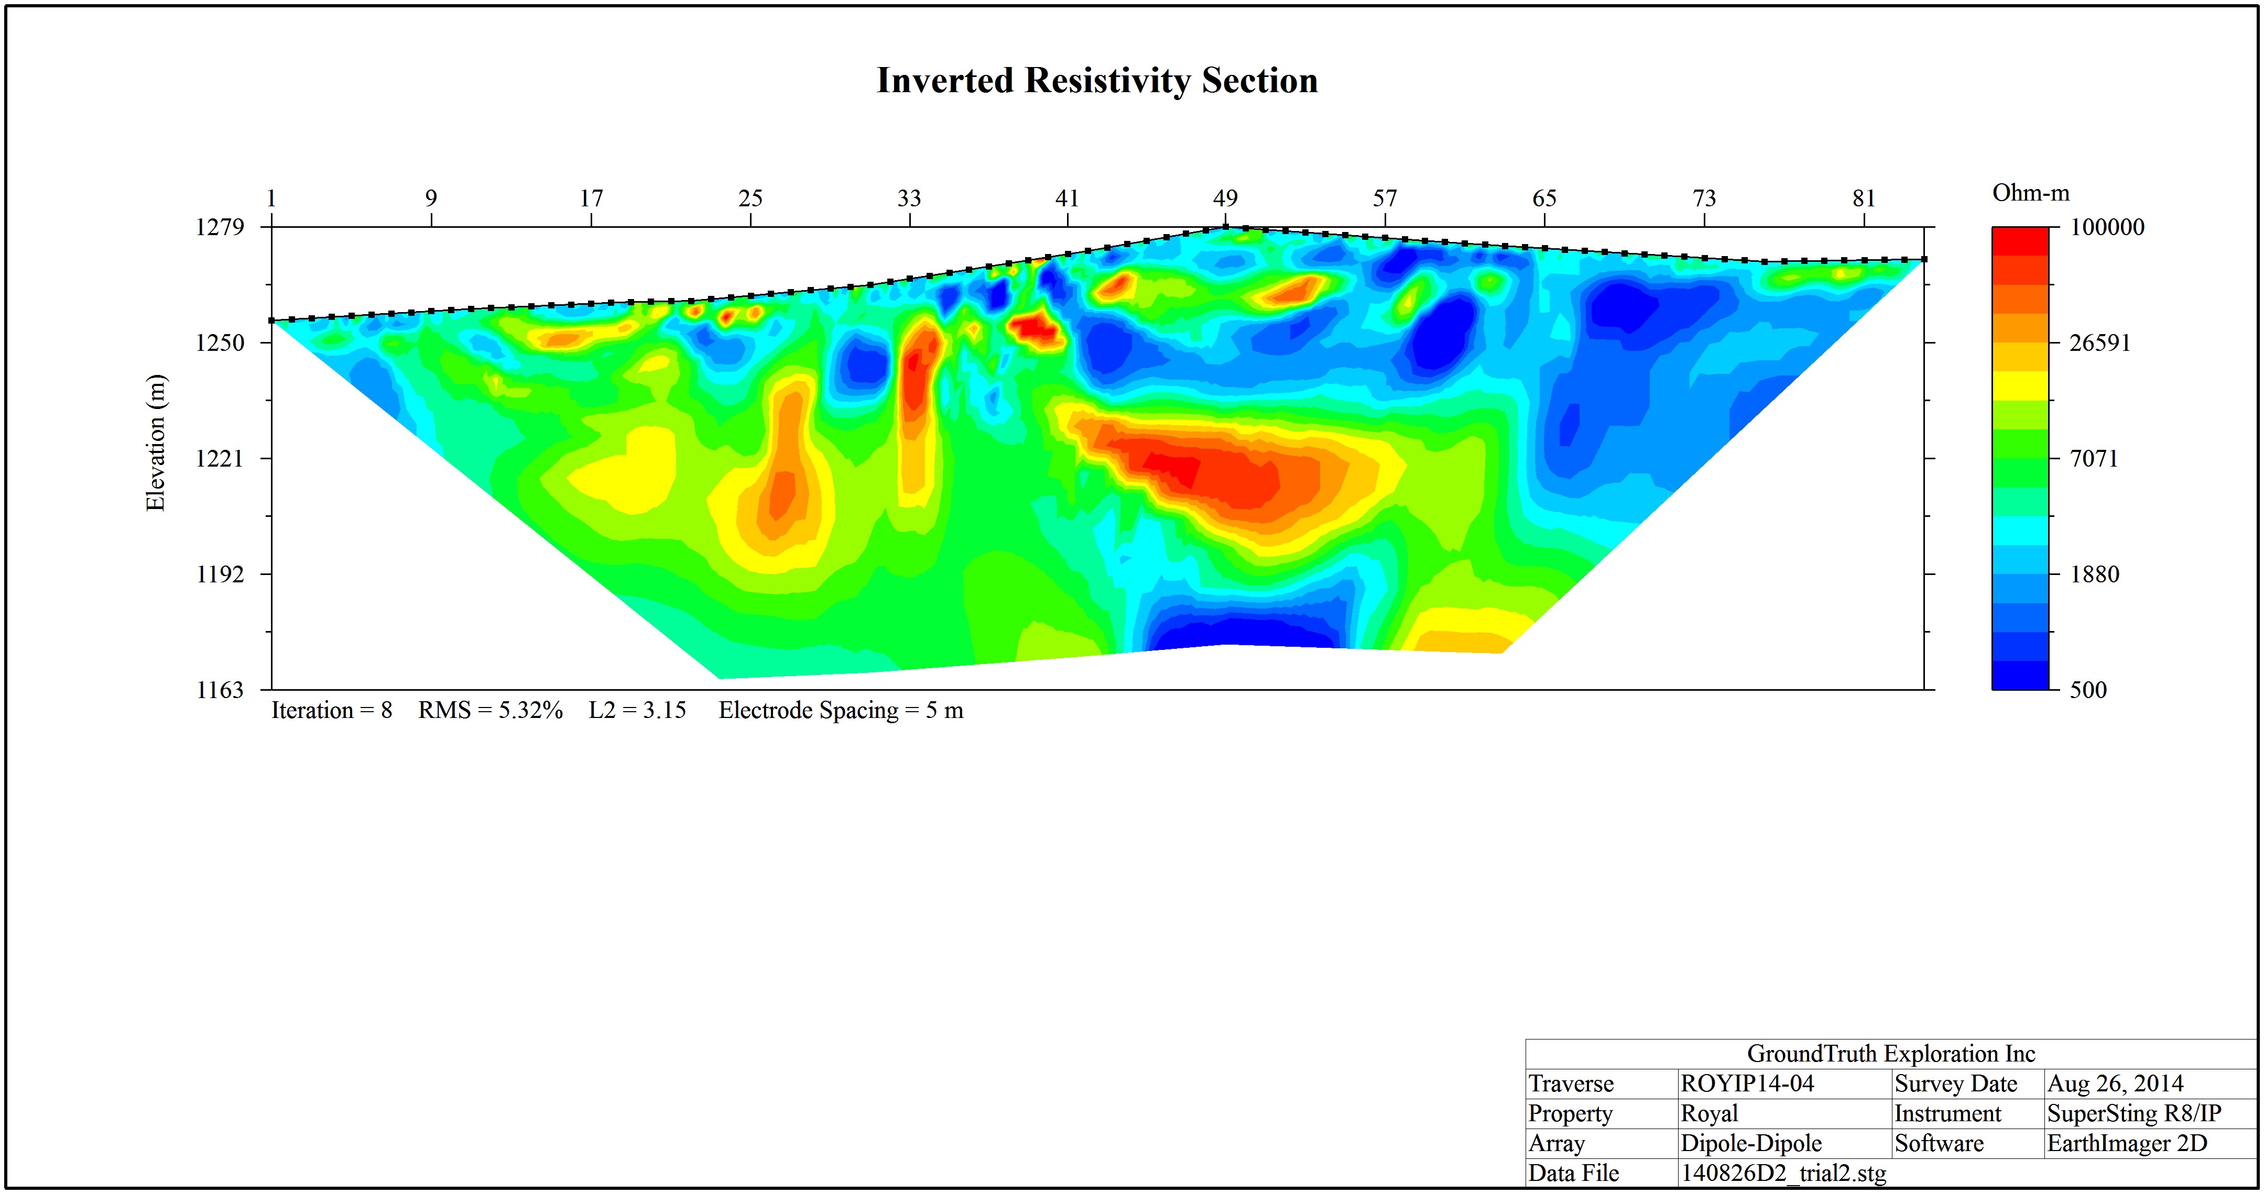Image resolution: width=2264 pixels, height=1194 pixels.
Task: Click the Ohm-m units label
Action: (x=2030, y=193)
